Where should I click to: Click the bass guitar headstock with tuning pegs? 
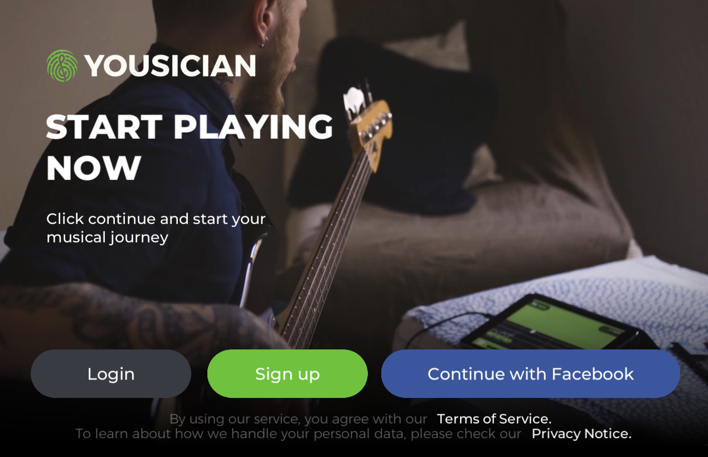[368, 125]
